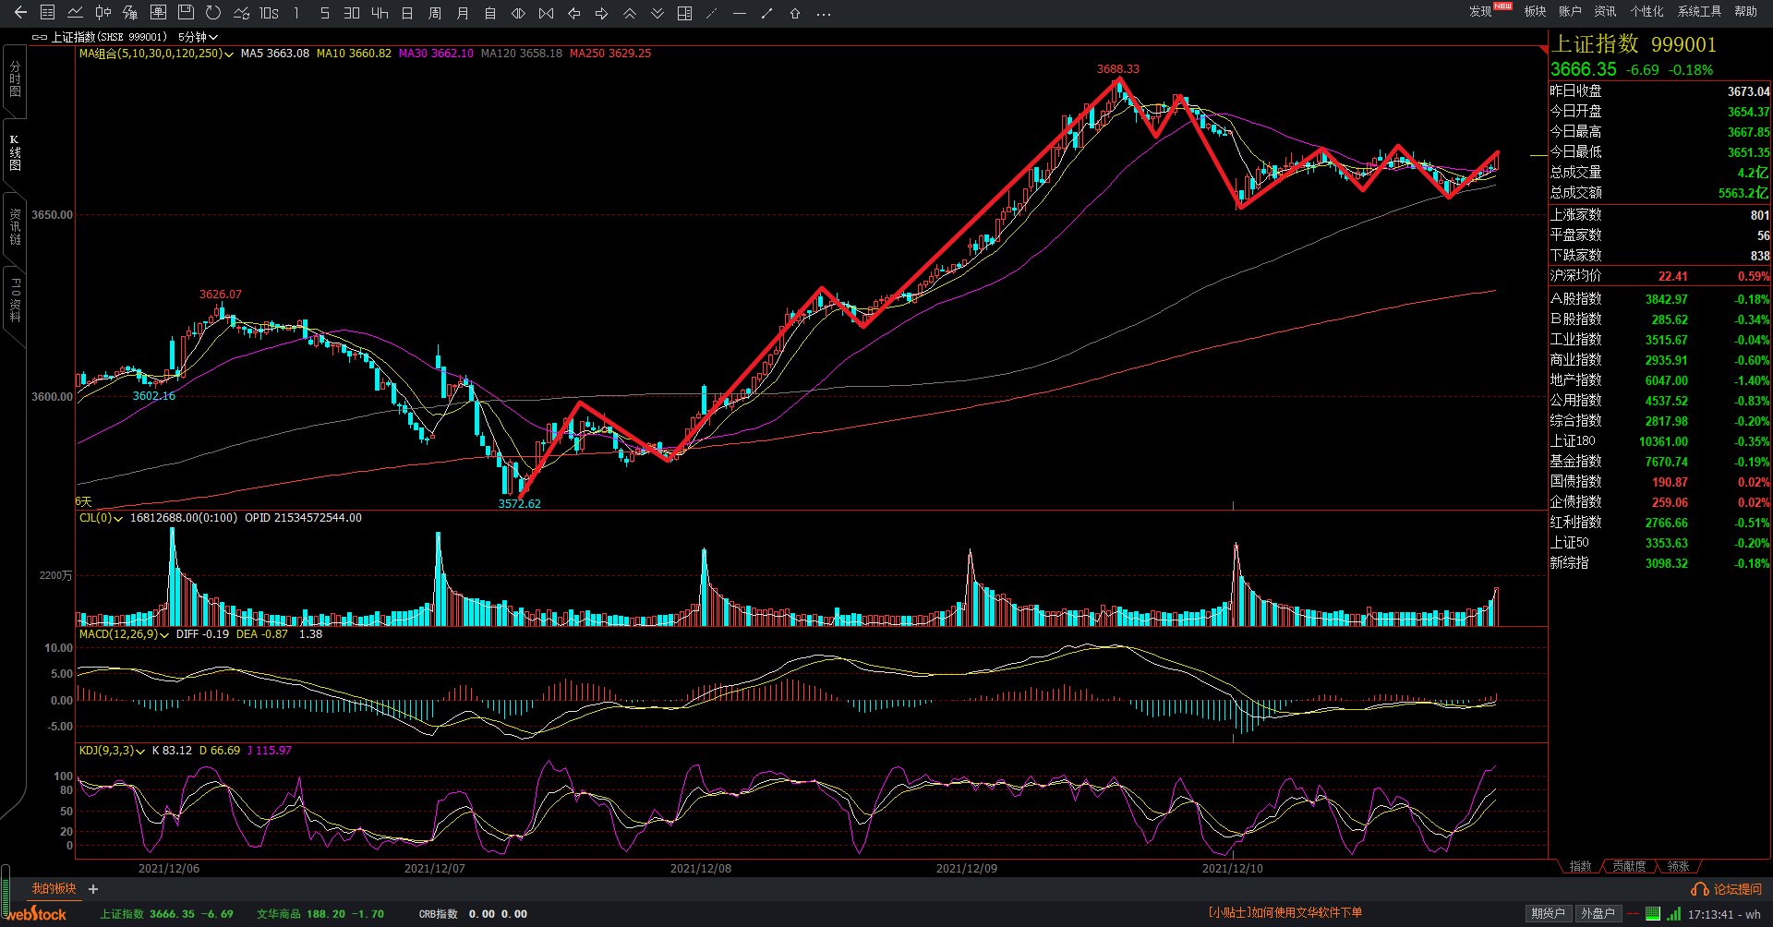Open the 5分钟 period dropdown
Image resolution: width=1773 pixels, height=927 pixels.
point(198,37)
